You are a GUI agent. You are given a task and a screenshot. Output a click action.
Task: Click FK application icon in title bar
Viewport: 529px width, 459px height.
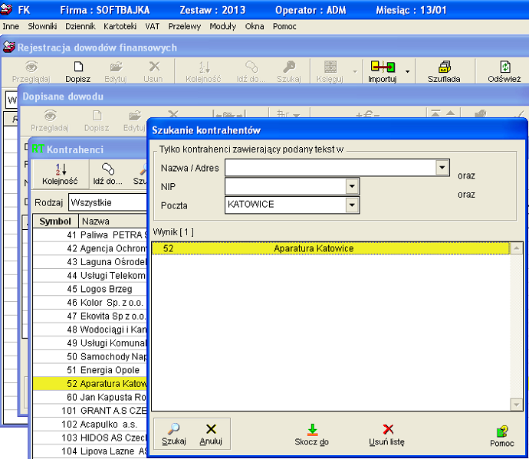[x=7, y=9]
